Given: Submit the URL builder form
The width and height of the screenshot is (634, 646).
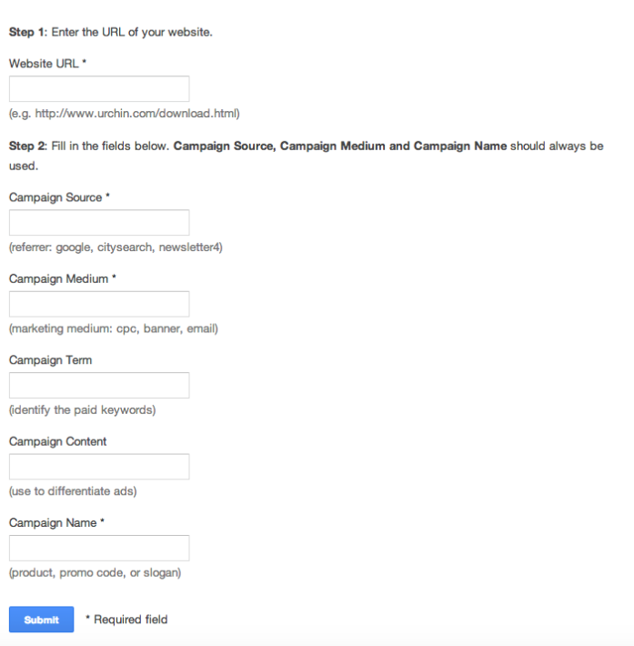Looking at the screenshot, I should [x=42, y=620].
